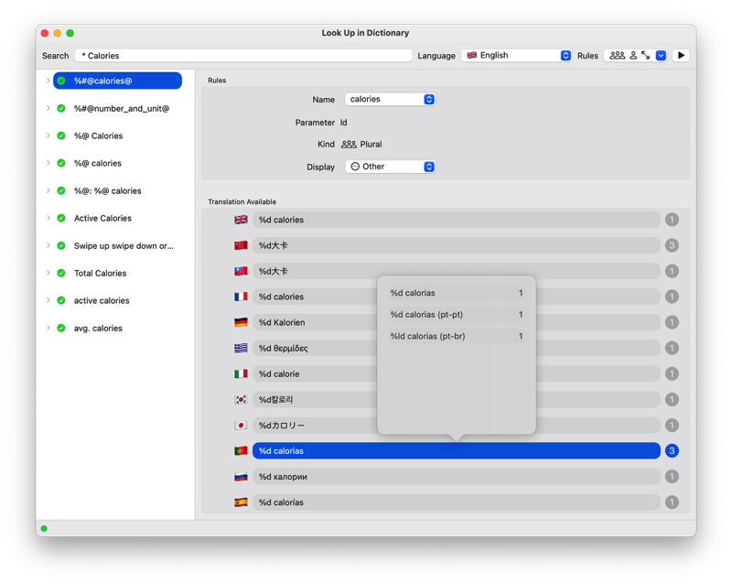Screen dimensions: 732x584
Task: Open the Language dropdown showing English
Action: click(517, 56)
